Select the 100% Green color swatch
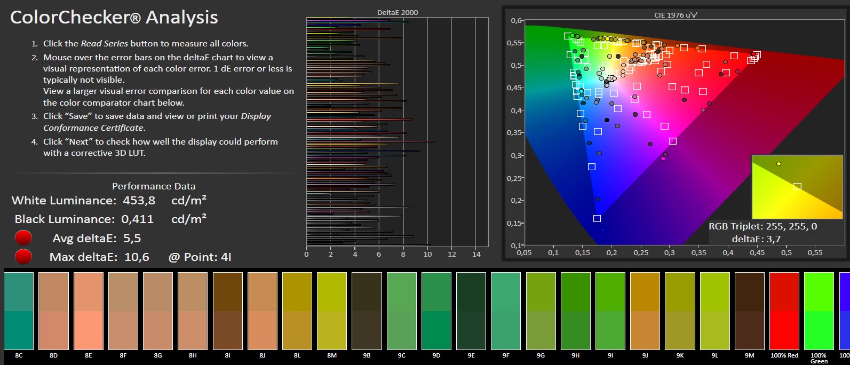The width and height of the screenshot is (850, 365). click(819, 311)
